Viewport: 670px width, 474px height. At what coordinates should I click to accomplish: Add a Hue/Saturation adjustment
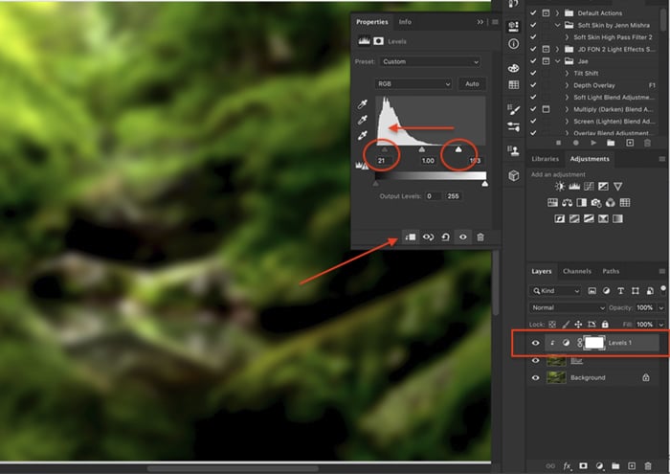(x=553, y=203)
